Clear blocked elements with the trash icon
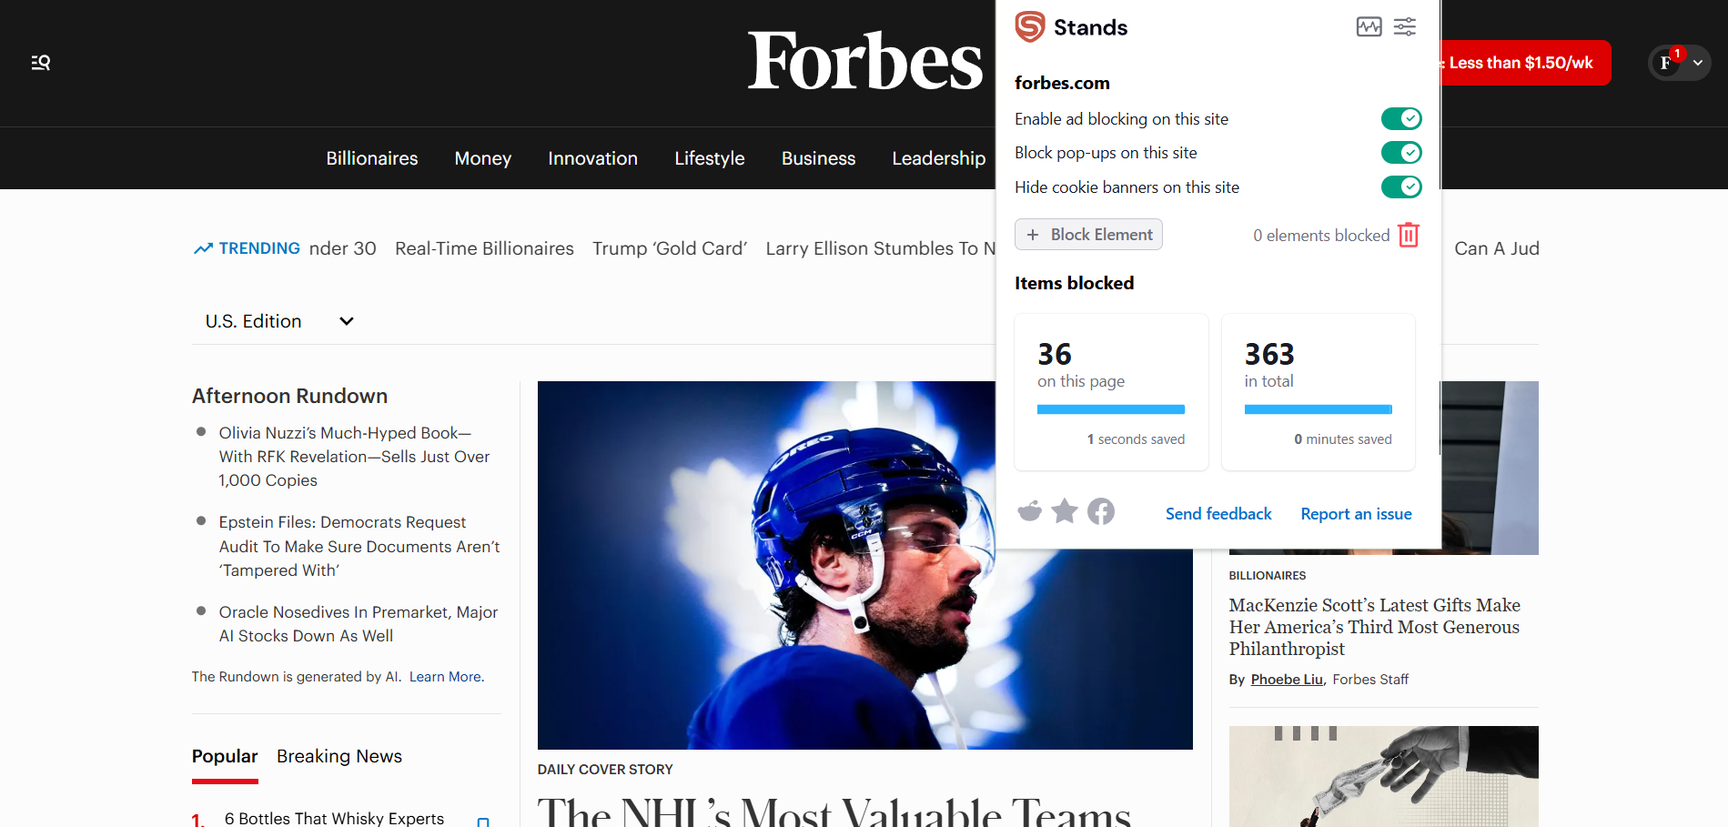 1409,235
